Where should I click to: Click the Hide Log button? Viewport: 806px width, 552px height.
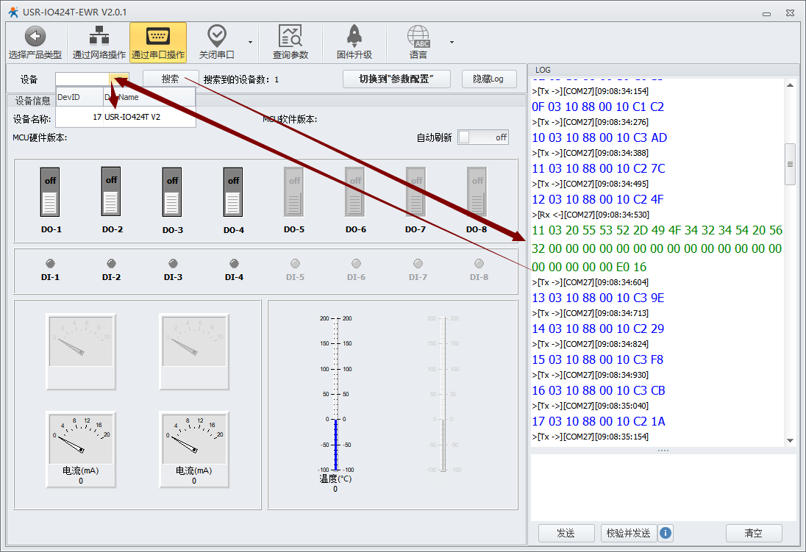pos(489,79)
